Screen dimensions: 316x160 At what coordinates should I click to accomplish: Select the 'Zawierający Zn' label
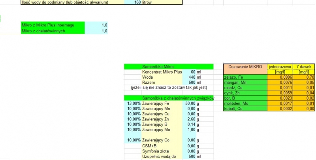(162, 119)
